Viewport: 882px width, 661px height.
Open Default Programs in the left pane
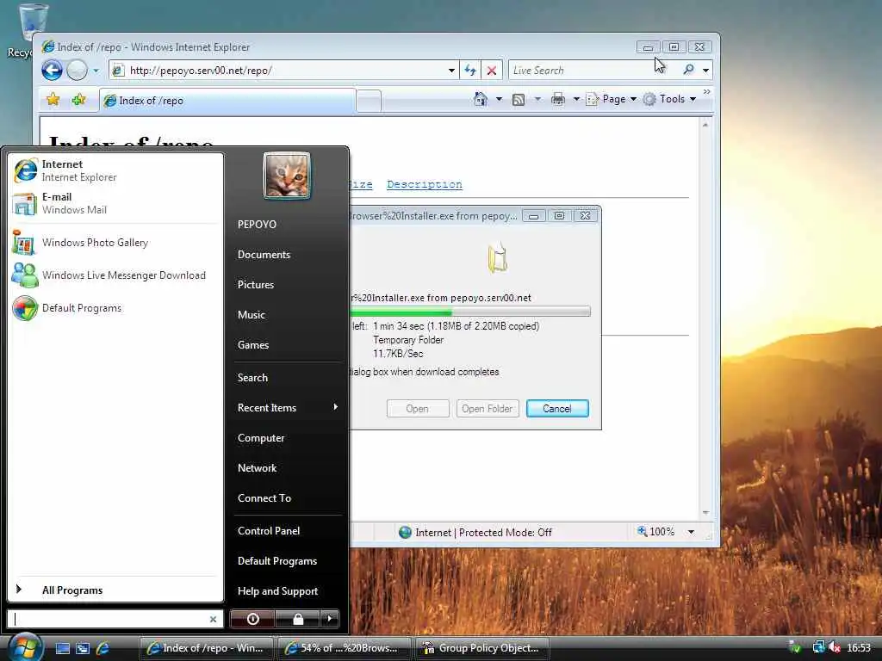click(x=115, y=308)
